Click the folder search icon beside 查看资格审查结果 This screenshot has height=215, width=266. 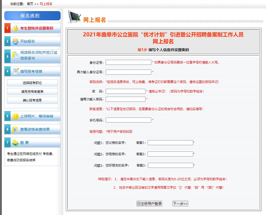[x=16, y=129]
